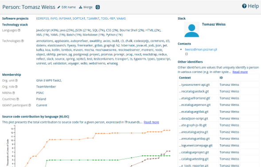The width and height of the screenshot is (261, 167).
Task: Click the Edit name pencil icon
Action: 59,7
